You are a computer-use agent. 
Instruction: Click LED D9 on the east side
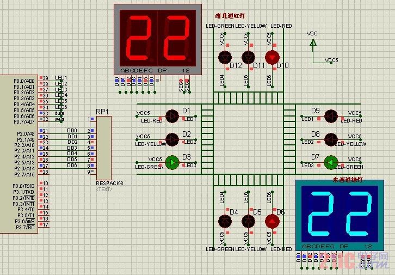[x=331, y=116]
